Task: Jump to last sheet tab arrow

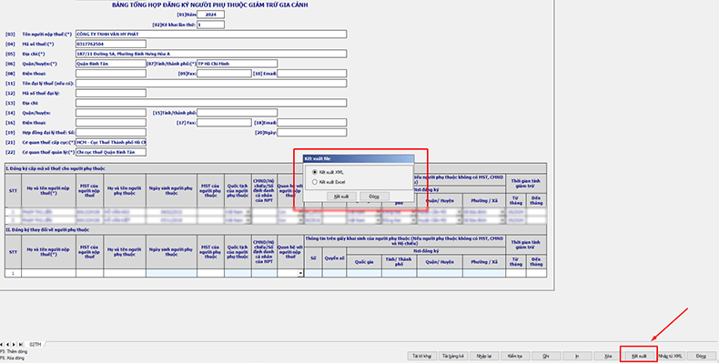Action: [21, 344]
